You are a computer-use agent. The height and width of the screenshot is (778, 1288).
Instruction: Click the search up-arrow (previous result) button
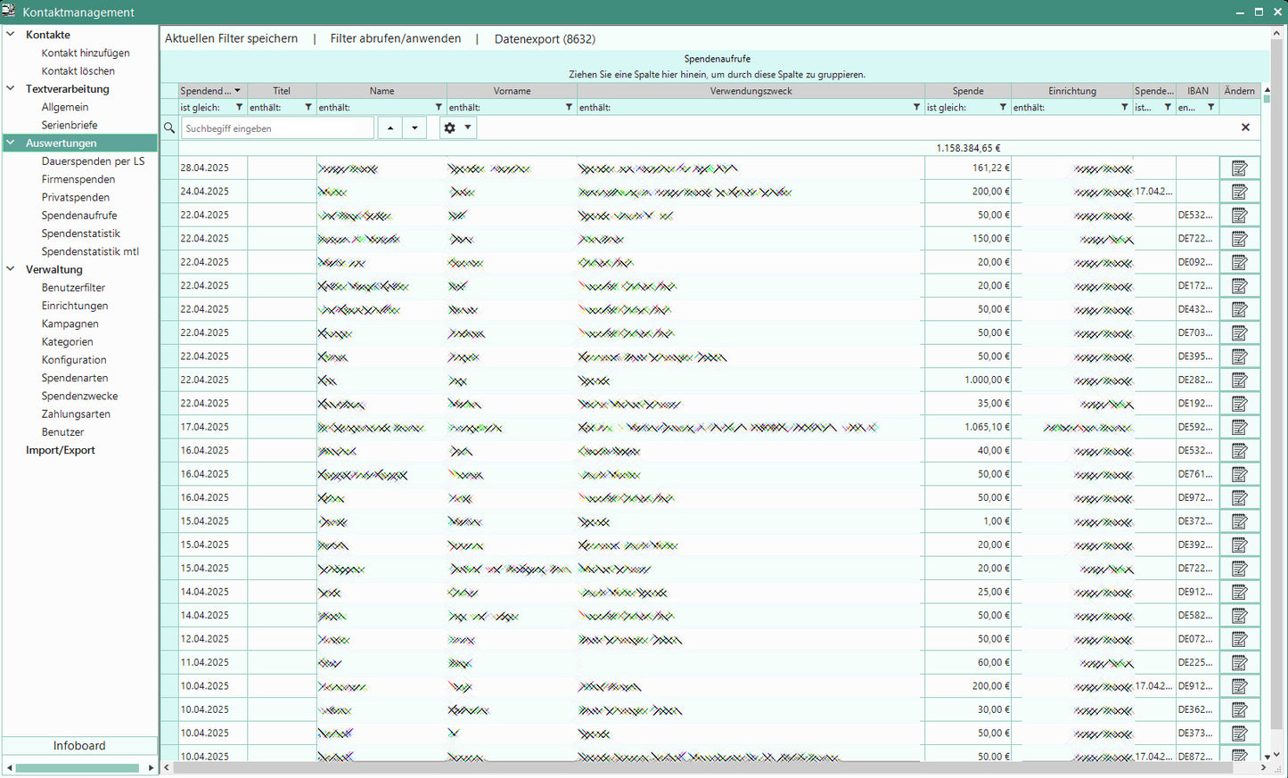pos(390,128)
